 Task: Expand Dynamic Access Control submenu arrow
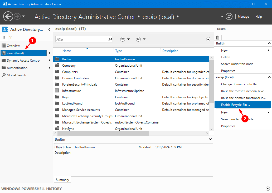click(50, 60)
